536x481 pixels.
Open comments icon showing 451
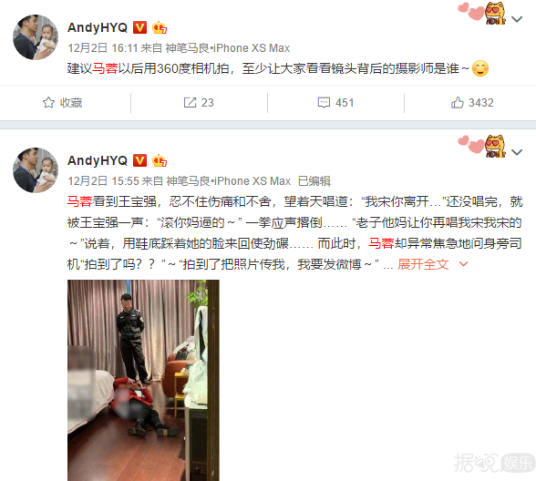click(x=324, y=102)
